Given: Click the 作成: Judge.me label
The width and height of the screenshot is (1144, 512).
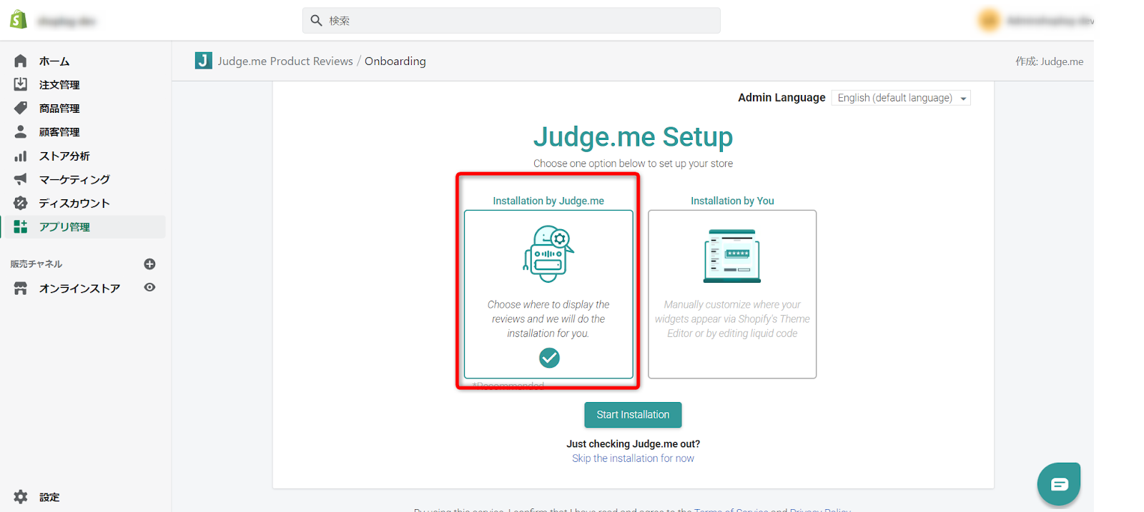Looking at the screenshot, I should (x=1049, y=61).
